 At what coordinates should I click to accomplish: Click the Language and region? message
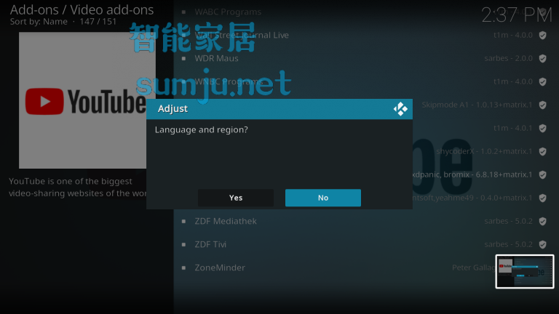pos(202,129)
